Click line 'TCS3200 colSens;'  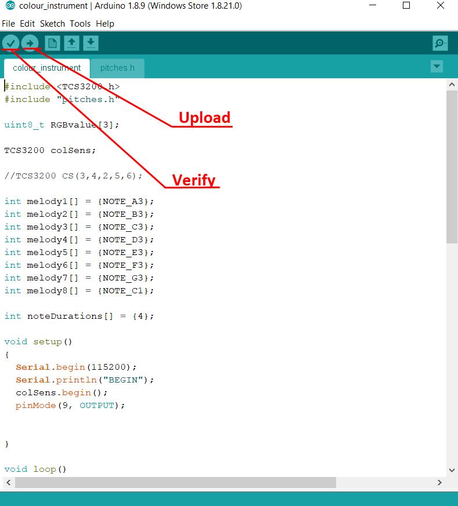tap(50, 150)
